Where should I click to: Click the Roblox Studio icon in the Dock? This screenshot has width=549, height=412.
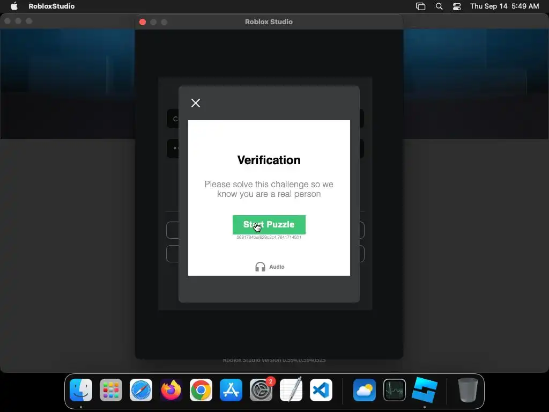click(x=425, y=390)
